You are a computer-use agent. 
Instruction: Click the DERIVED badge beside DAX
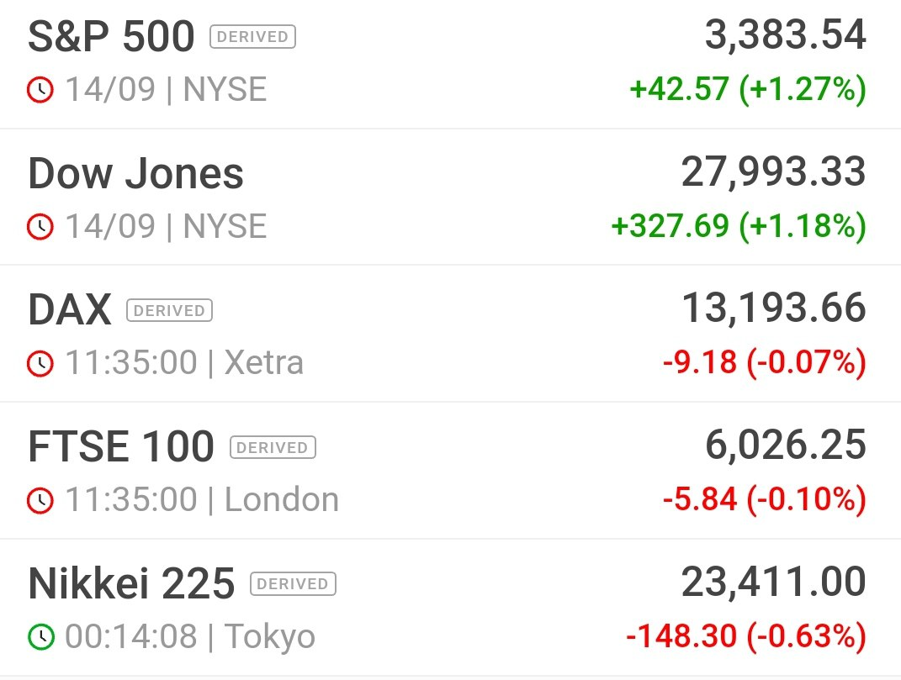(x=169, y=311)
